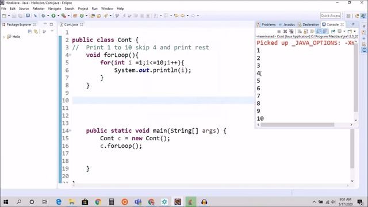The width and height of the screenshot is (368, 207).
Task: Click the Quick Access search field
Action: point(330,16)
